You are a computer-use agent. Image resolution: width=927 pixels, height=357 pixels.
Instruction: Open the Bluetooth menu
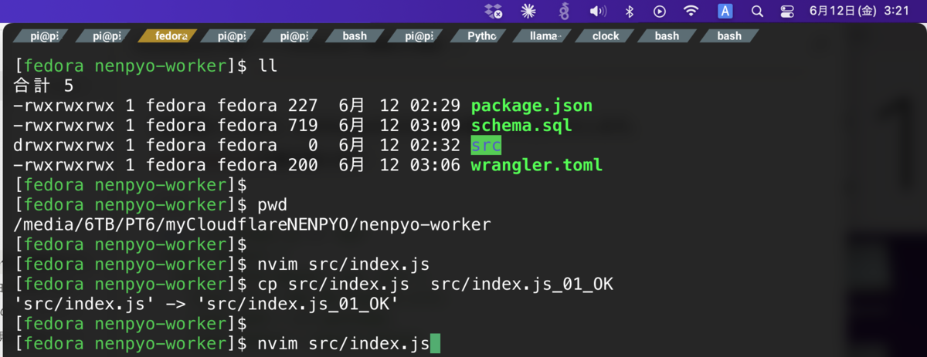(x=630, y=12)
